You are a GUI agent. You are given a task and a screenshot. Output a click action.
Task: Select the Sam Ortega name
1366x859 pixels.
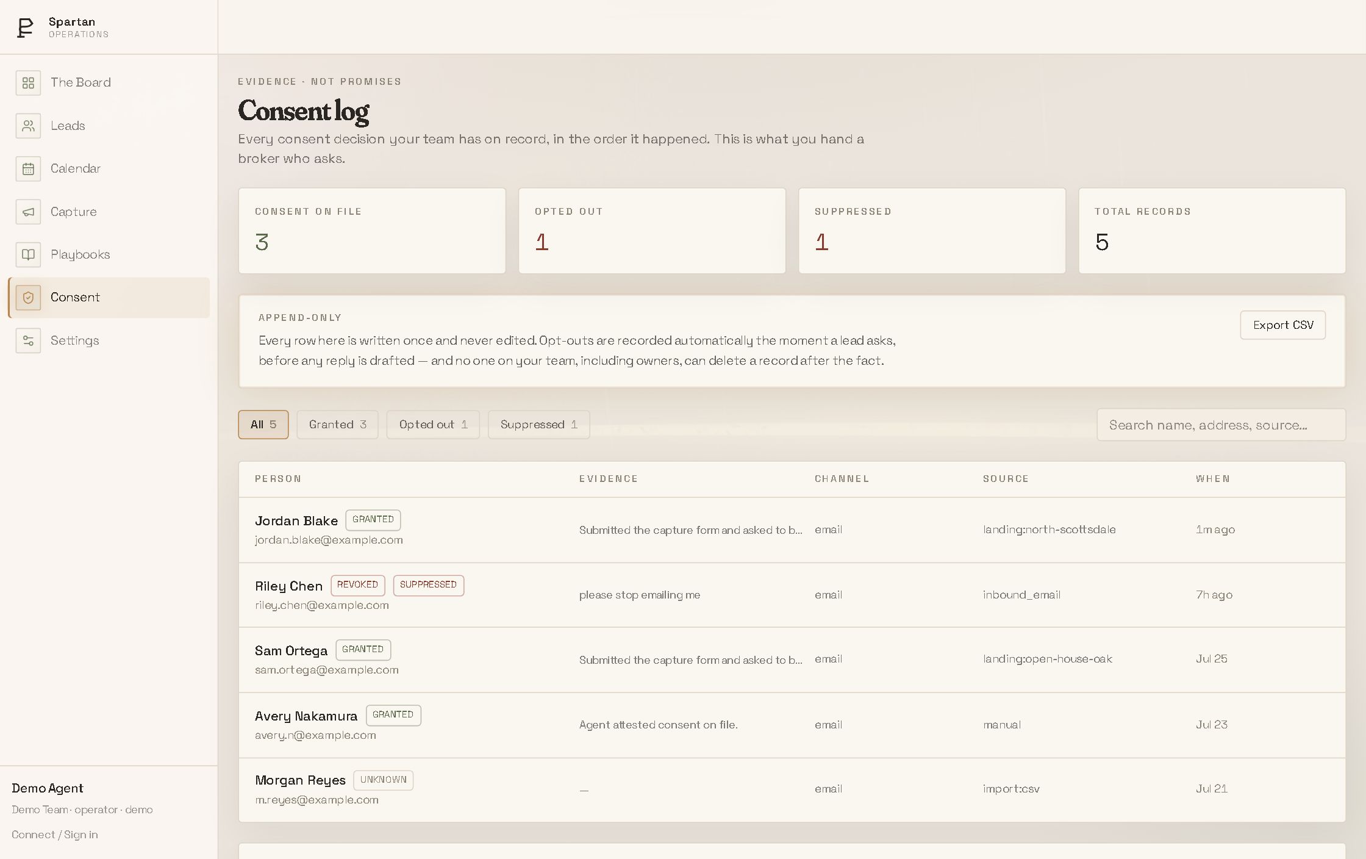pos(291,651)
